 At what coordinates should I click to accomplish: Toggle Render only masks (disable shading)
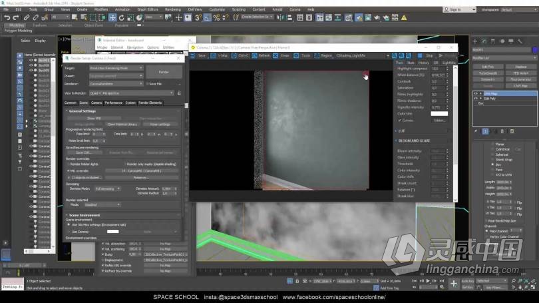(x=125, y=164)
